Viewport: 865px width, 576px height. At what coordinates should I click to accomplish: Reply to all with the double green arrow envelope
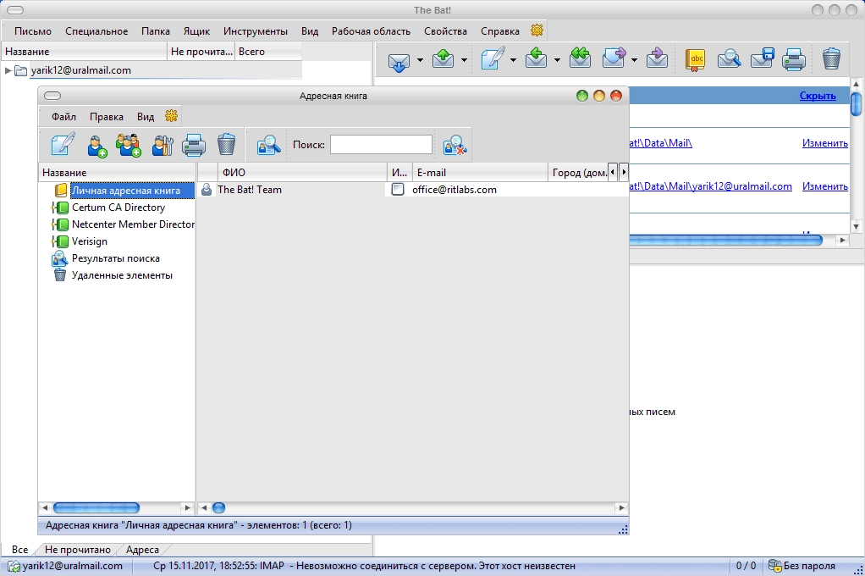point(581,58)
